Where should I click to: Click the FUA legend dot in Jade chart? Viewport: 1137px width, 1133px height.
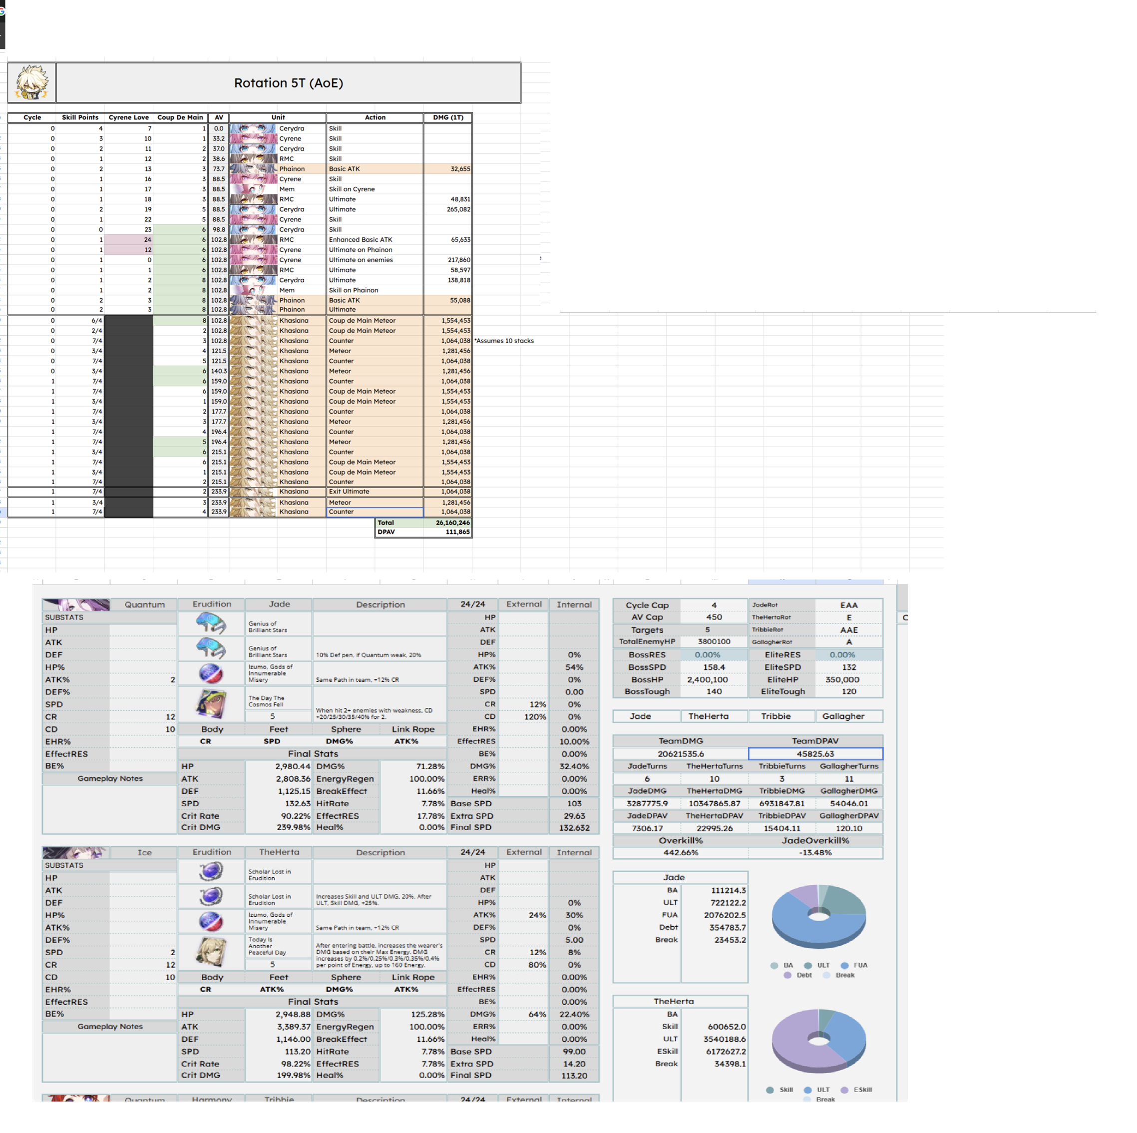[x=844, y=965]
